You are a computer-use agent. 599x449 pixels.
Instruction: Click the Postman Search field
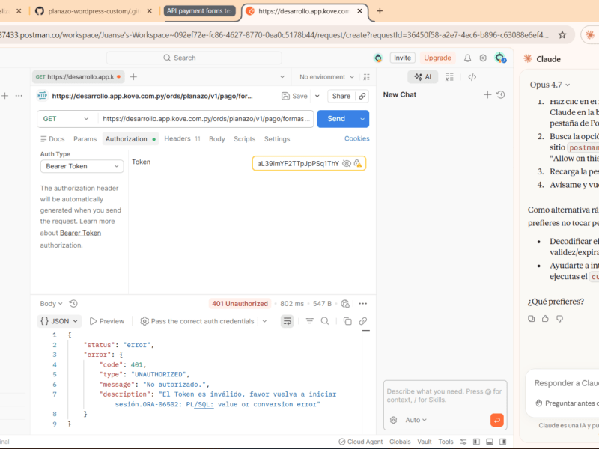(194, 58)
